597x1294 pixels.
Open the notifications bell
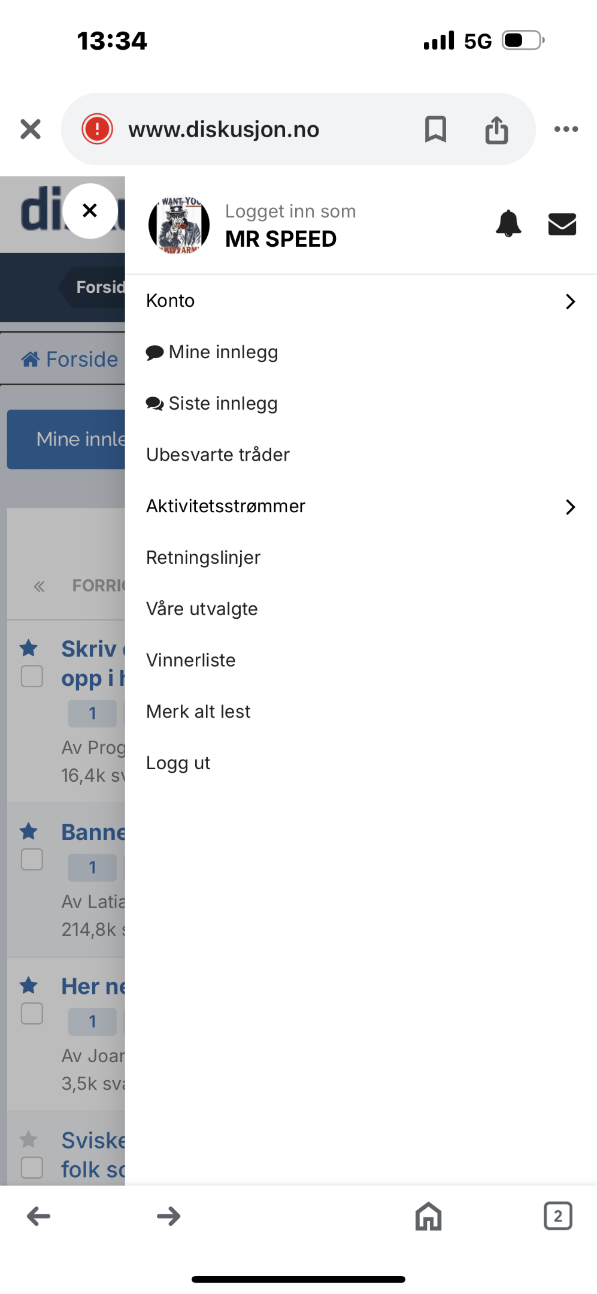pyautogui.click(x=508, y=224)
